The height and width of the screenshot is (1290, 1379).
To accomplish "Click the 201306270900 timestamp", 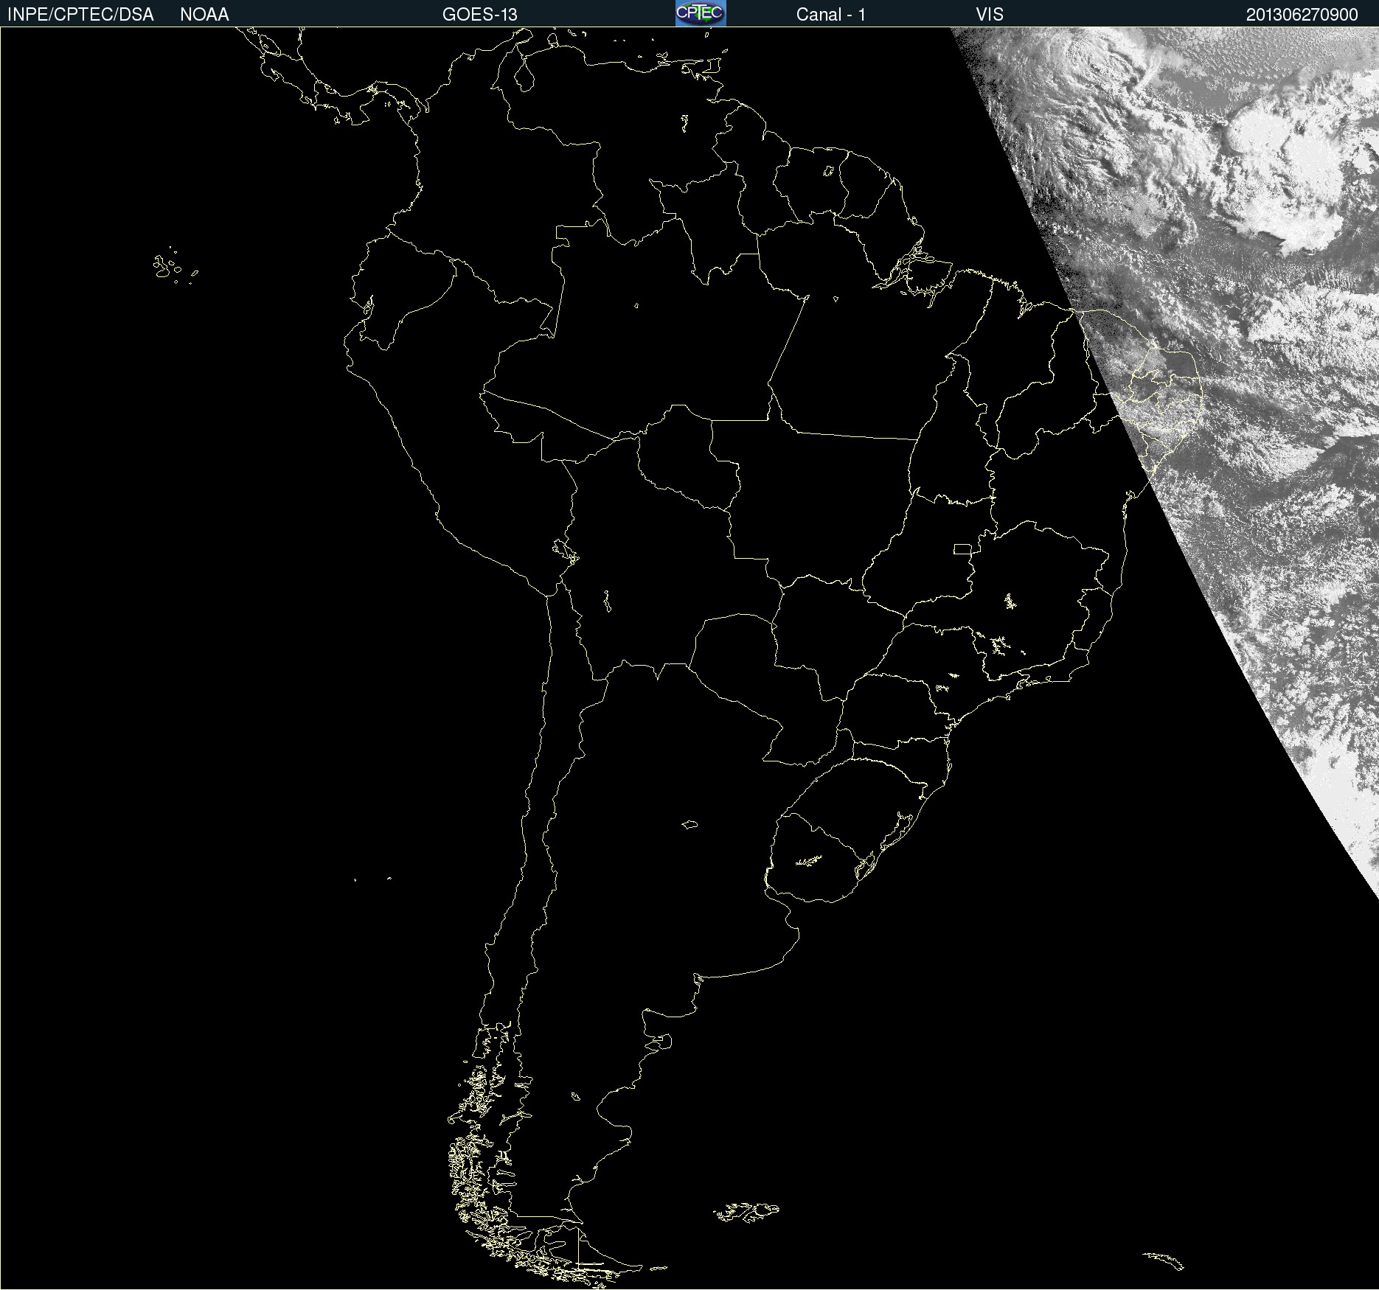I will pos(1302,15).
